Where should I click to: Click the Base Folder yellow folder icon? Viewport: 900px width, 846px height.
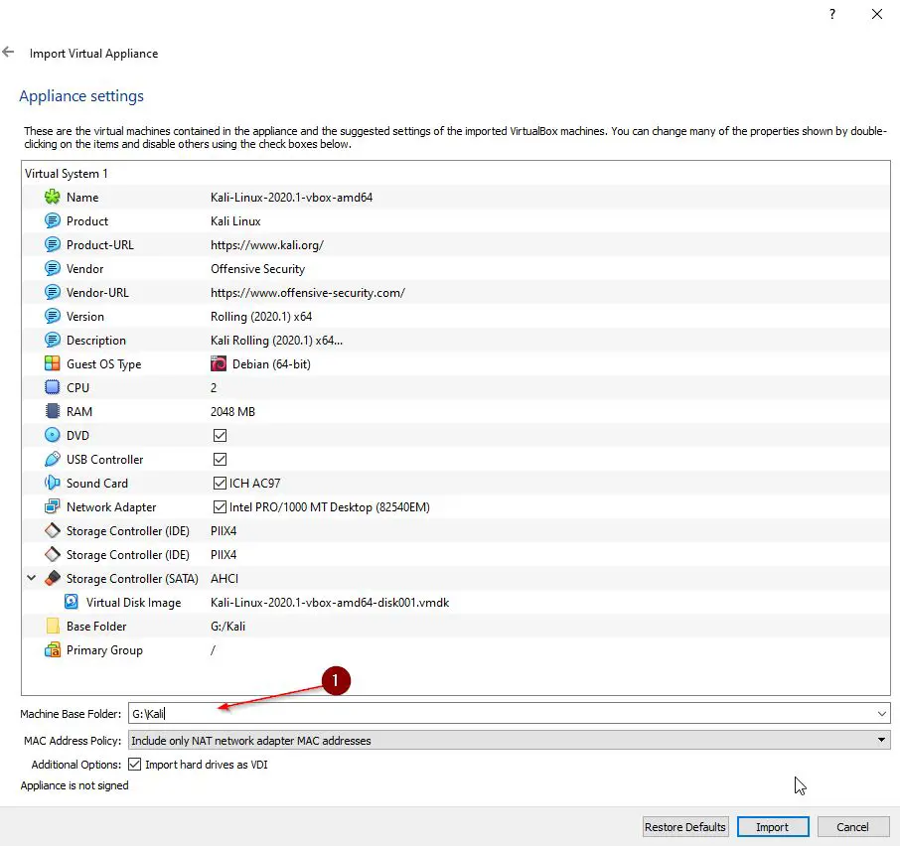pos(53,626)
